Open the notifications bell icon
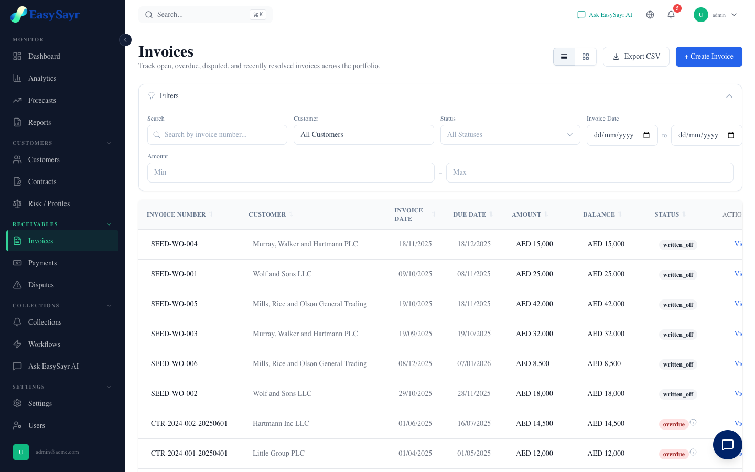Image resolution: width=755 pixels, height=472 pixels. coord(671,15)
